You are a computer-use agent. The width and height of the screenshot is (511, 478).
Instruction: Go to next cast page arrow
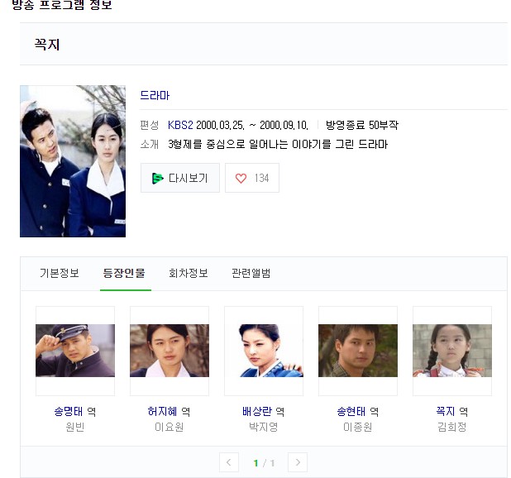(298, 462)
